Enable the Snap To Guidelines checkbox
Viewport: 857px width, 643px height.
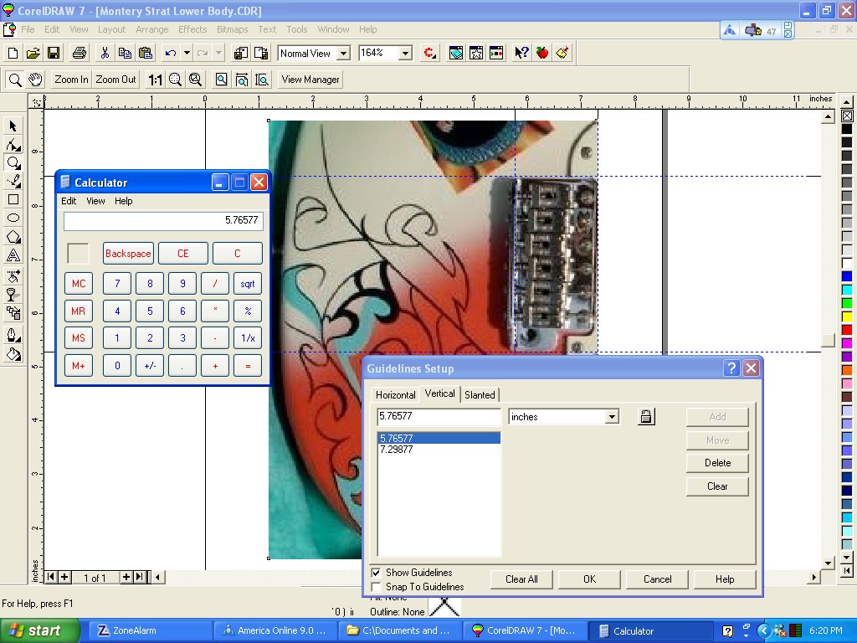pyautogui.click(x=376, y=587)
